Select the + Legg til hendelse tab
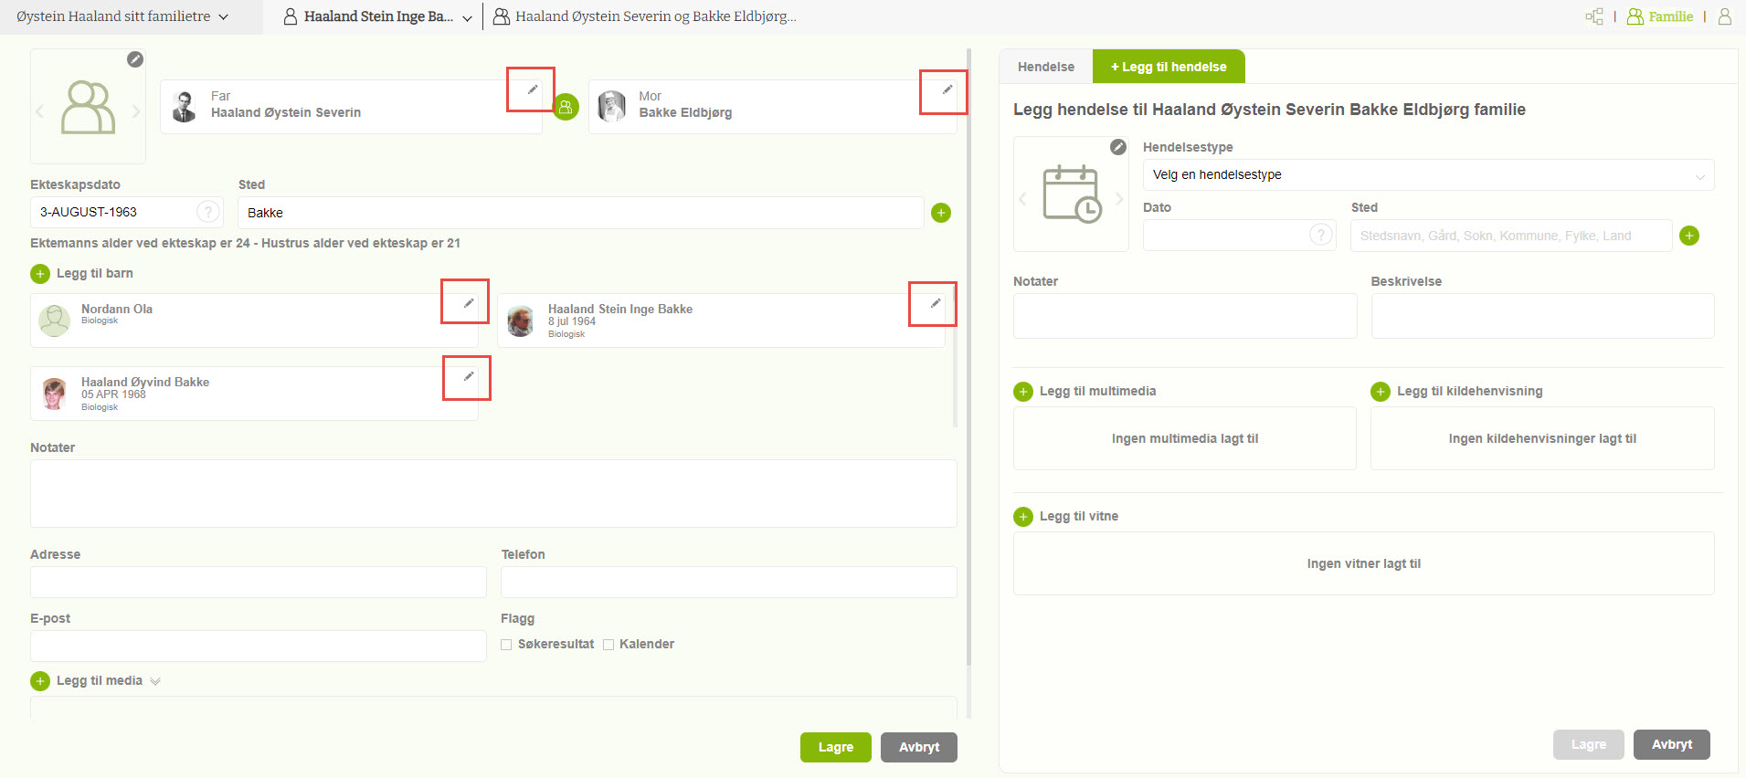 pos(1168,67)
